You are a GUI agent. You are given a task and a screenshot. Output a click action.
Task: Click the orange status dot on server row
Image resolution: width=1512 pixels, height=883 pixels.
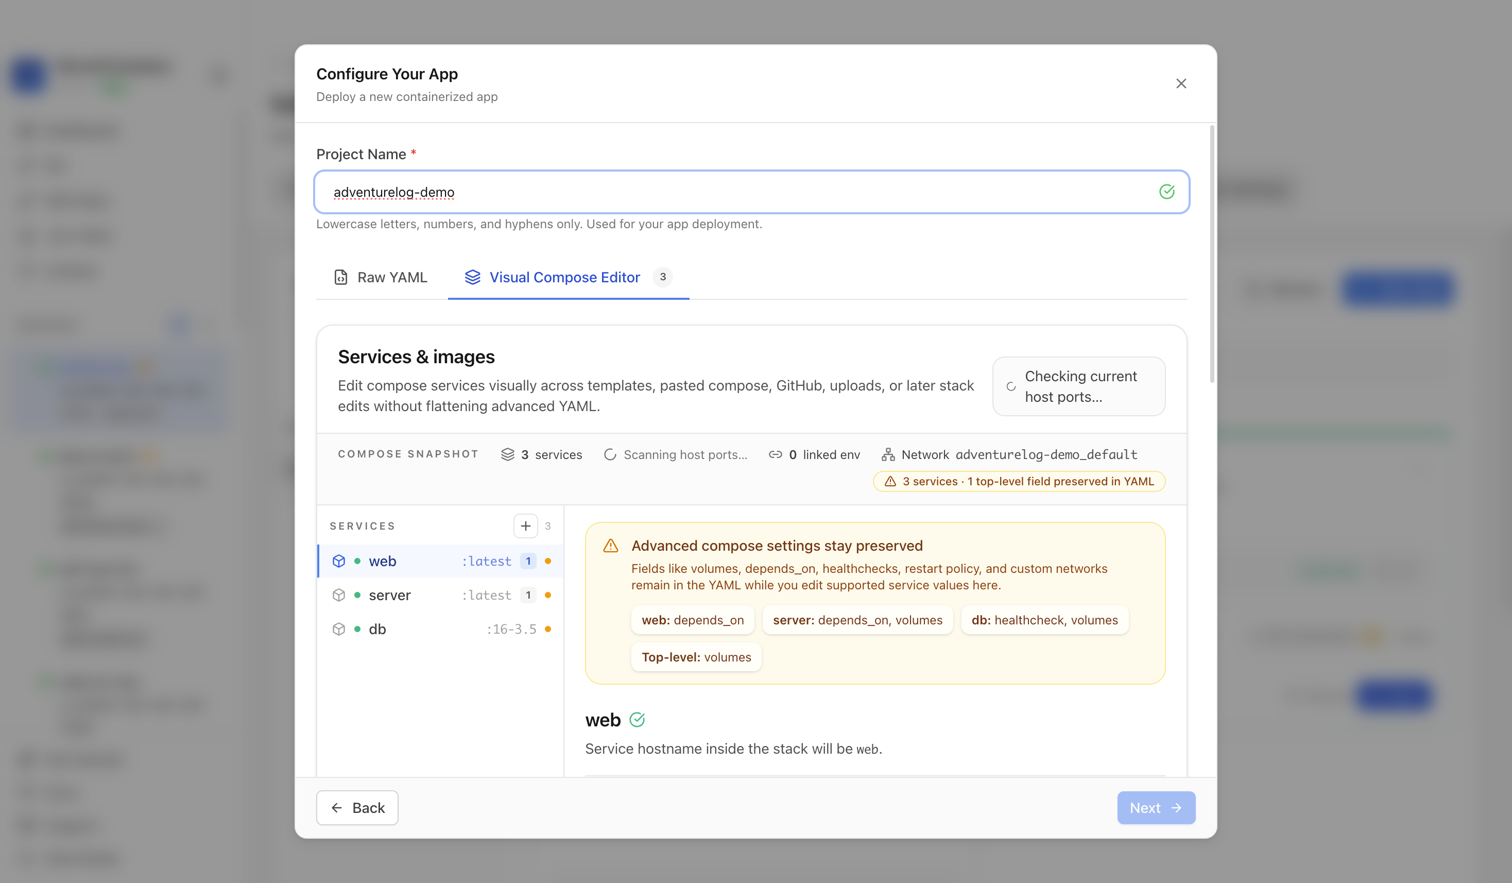(547, 595)
